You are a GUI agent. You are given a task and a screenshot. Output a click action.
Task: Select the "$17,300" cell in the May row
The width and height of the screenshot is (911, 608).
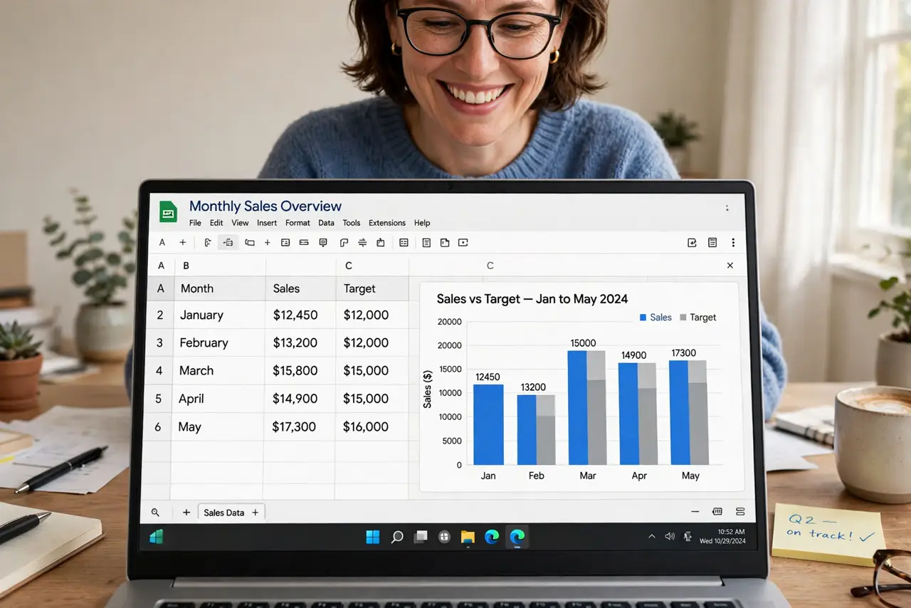pyautogui.click(x=300, y=426)
